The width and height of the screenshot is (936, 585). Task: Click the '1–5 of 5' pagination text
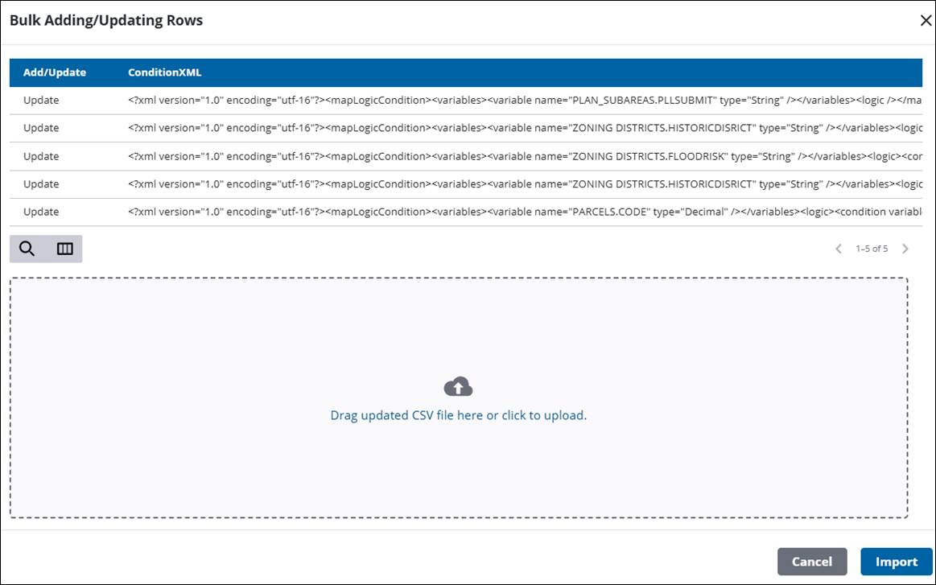pos(872,249)
